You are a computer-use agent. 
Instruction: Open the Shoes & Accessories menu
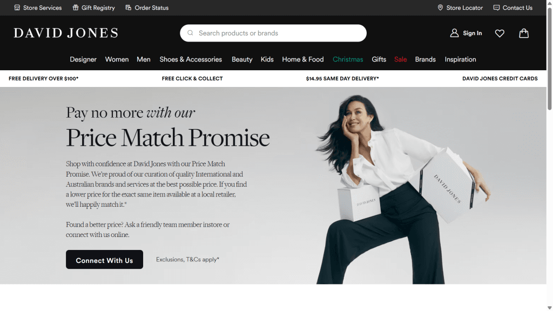[x=191, y=59]
